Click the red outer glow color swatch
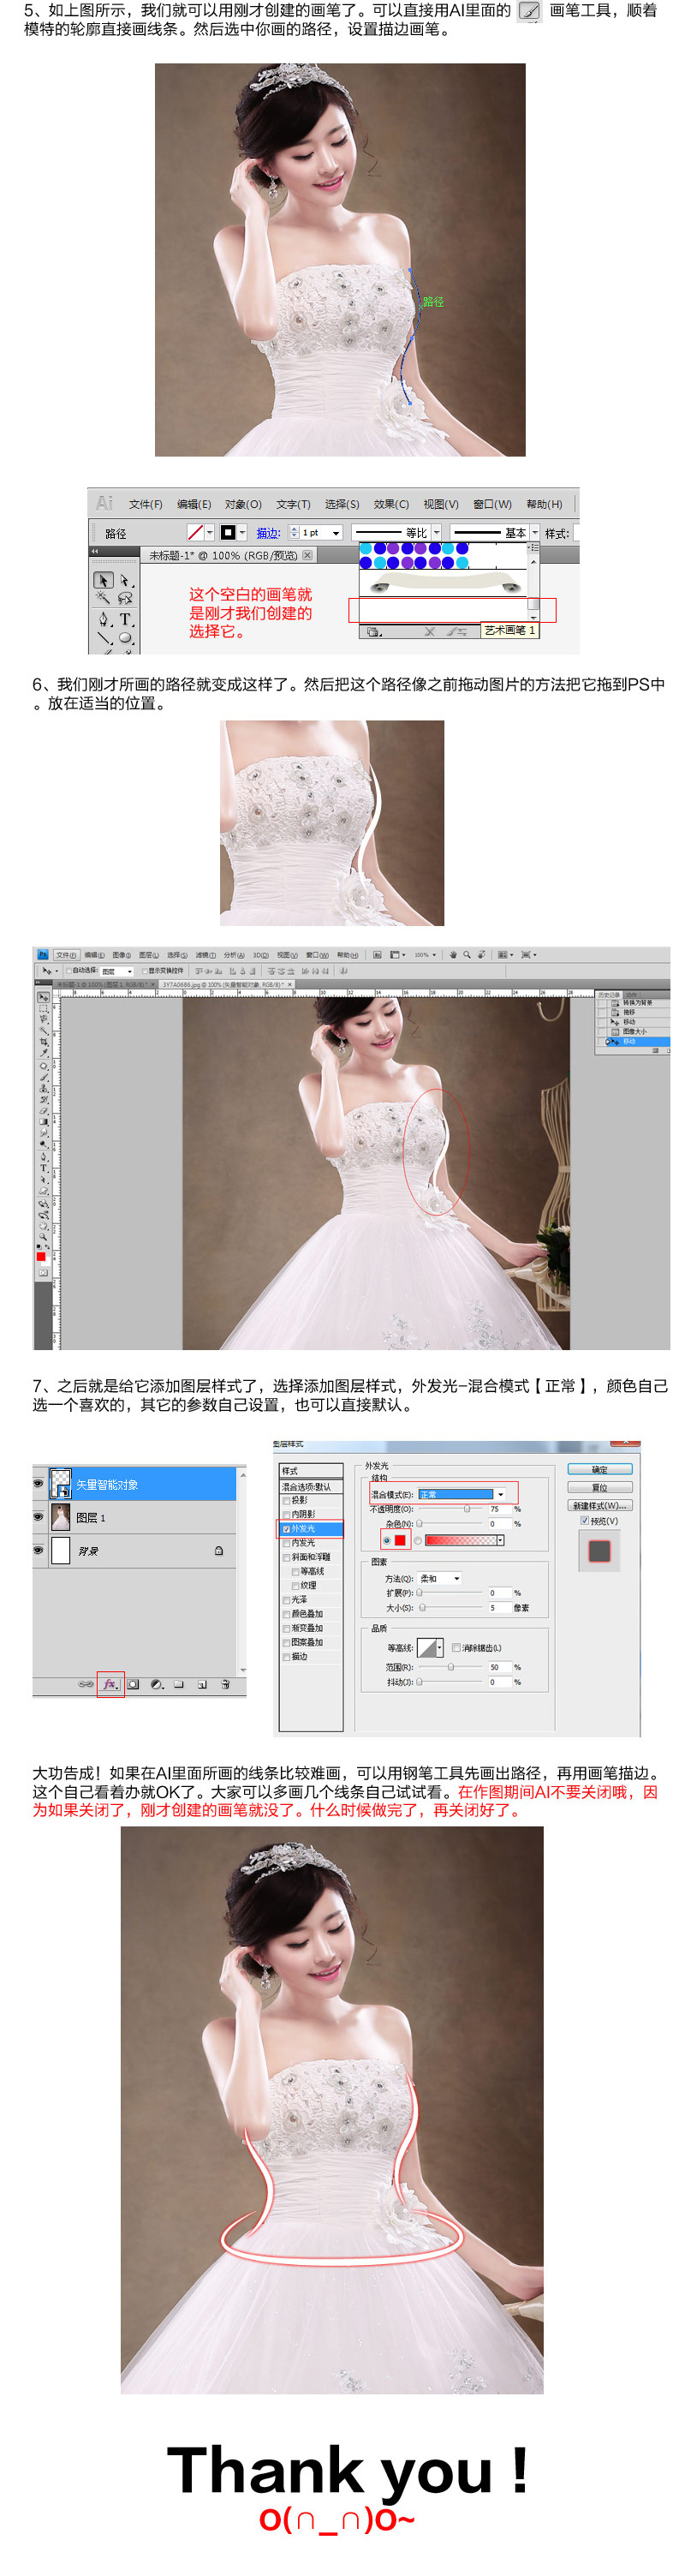Screen dimensions: 685x2576 click(400, 1540)
